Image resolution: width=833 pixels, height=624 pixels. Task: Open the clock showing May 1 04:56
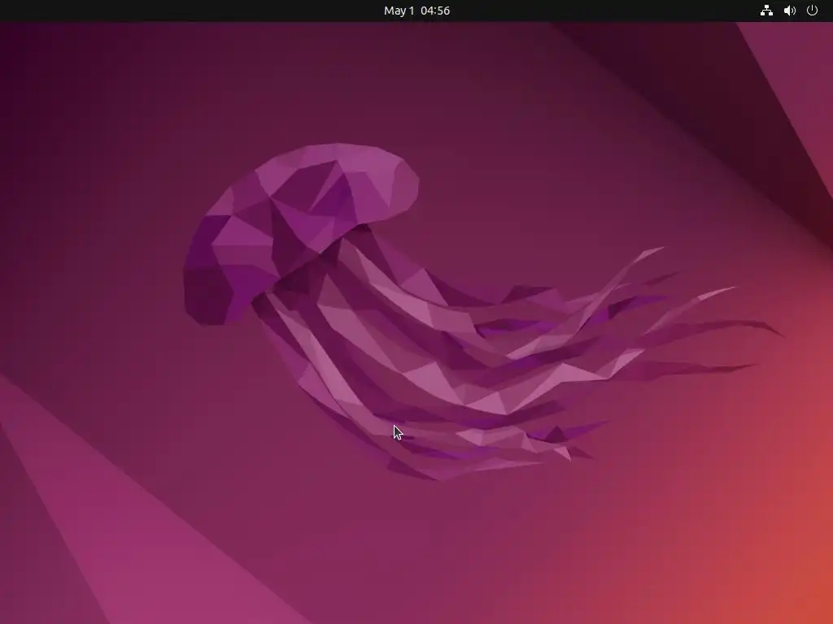point(416,11)
